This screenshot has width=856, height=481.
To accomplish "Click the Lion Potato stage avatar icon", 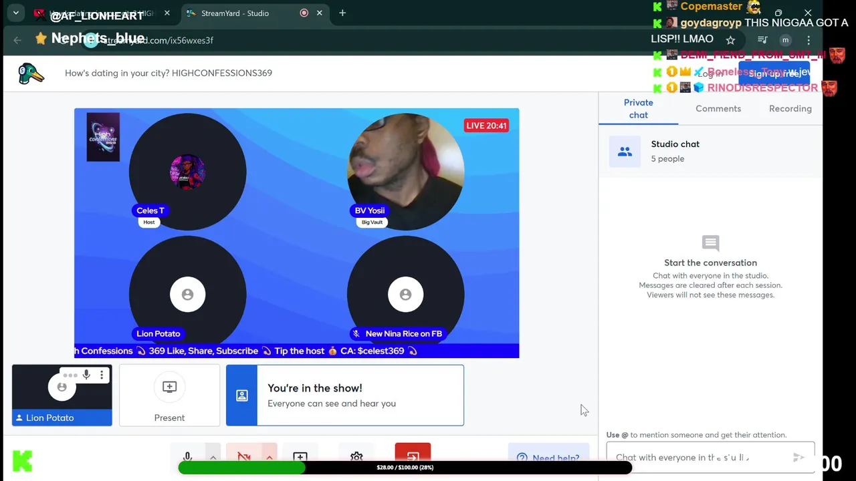I will click(187, 295).
